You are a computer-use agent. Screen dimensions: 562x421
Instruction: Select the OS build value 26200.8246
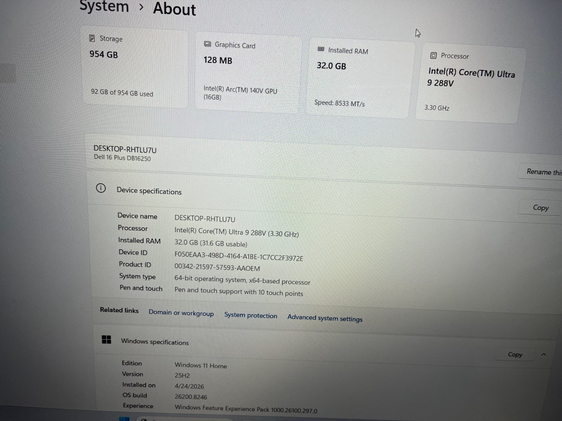point(191,397)
